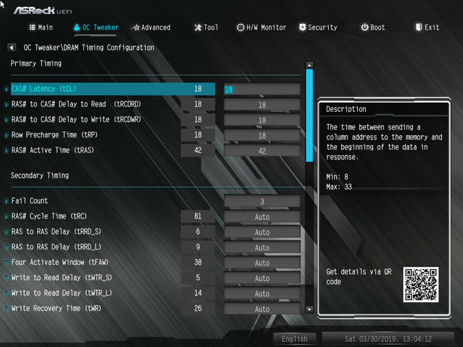463x347 pixels.
Task: Click the Secondary Timing heading
Action: pyautogui.click(x=40, y=175)
